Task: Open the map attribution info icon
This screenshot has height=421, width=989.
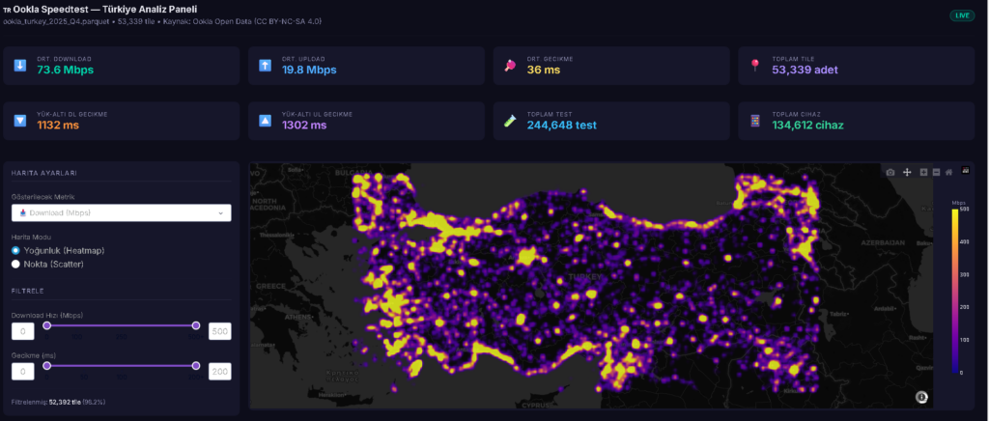Action: (921, 396)
